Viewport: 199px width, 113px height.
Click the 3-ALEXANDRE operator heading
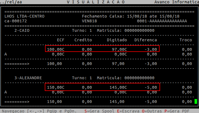[28, 78]
